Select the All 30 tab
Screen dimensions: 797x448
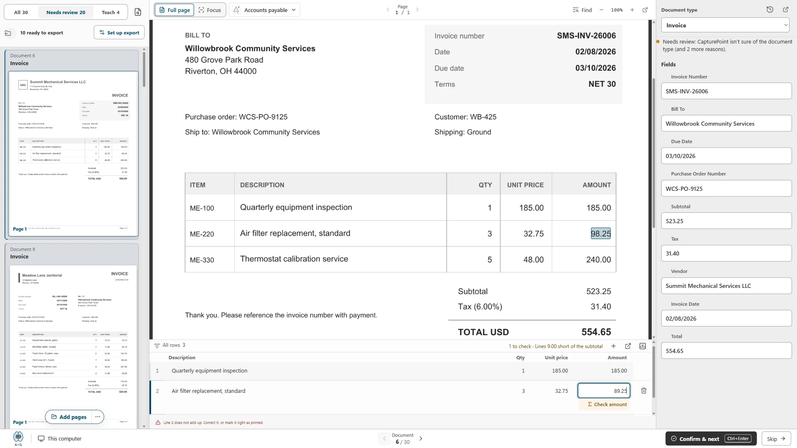tap(21, 12)
